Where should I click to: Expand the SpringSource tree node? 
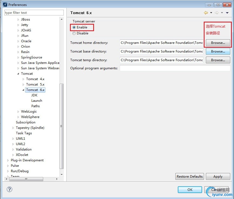pyautogui.click(x=18, y=57)
